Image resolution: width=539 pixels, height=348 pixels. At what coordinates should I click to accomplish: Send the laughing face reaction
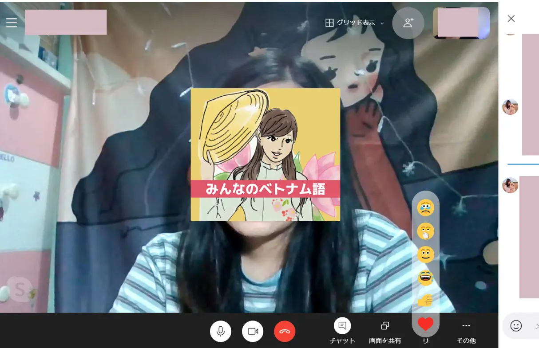[426, 278]
